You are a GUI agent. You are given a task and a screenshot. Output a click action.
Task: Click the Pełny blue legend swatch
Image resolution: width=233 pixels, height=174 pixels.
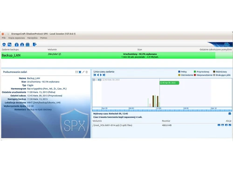coord(179,71)
